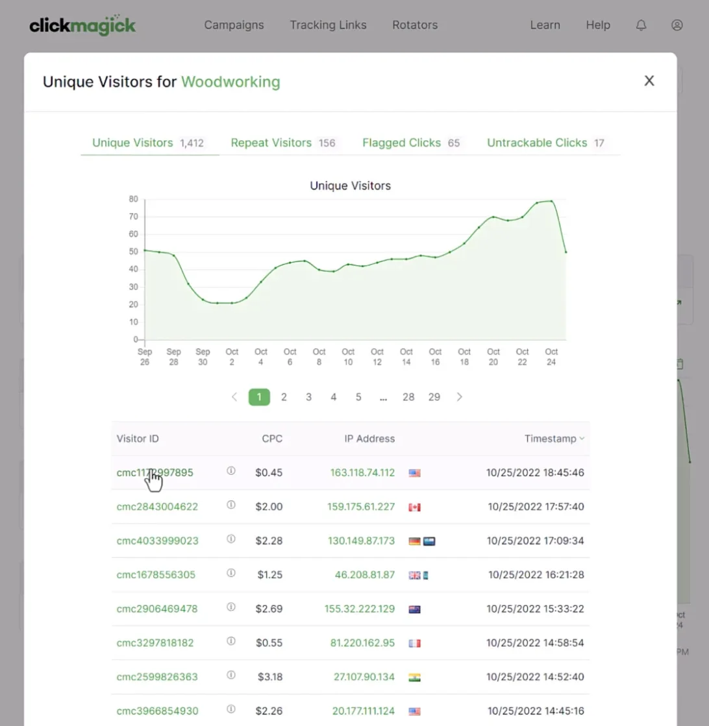Open the user account profile icon
Image resolution: width=709 pixels, height=726 pixels.
coord(677,25)
